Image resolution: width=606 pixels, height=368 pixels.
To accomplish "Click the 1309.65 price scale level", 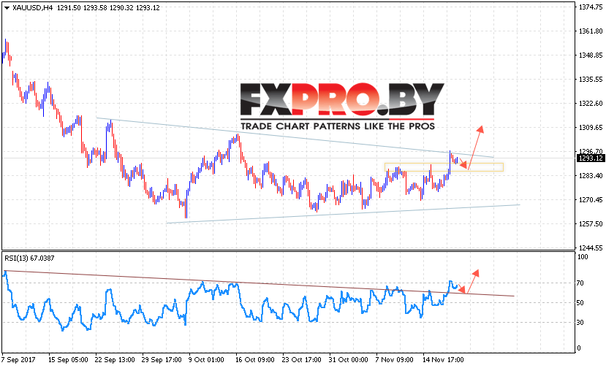I will 591,128.
